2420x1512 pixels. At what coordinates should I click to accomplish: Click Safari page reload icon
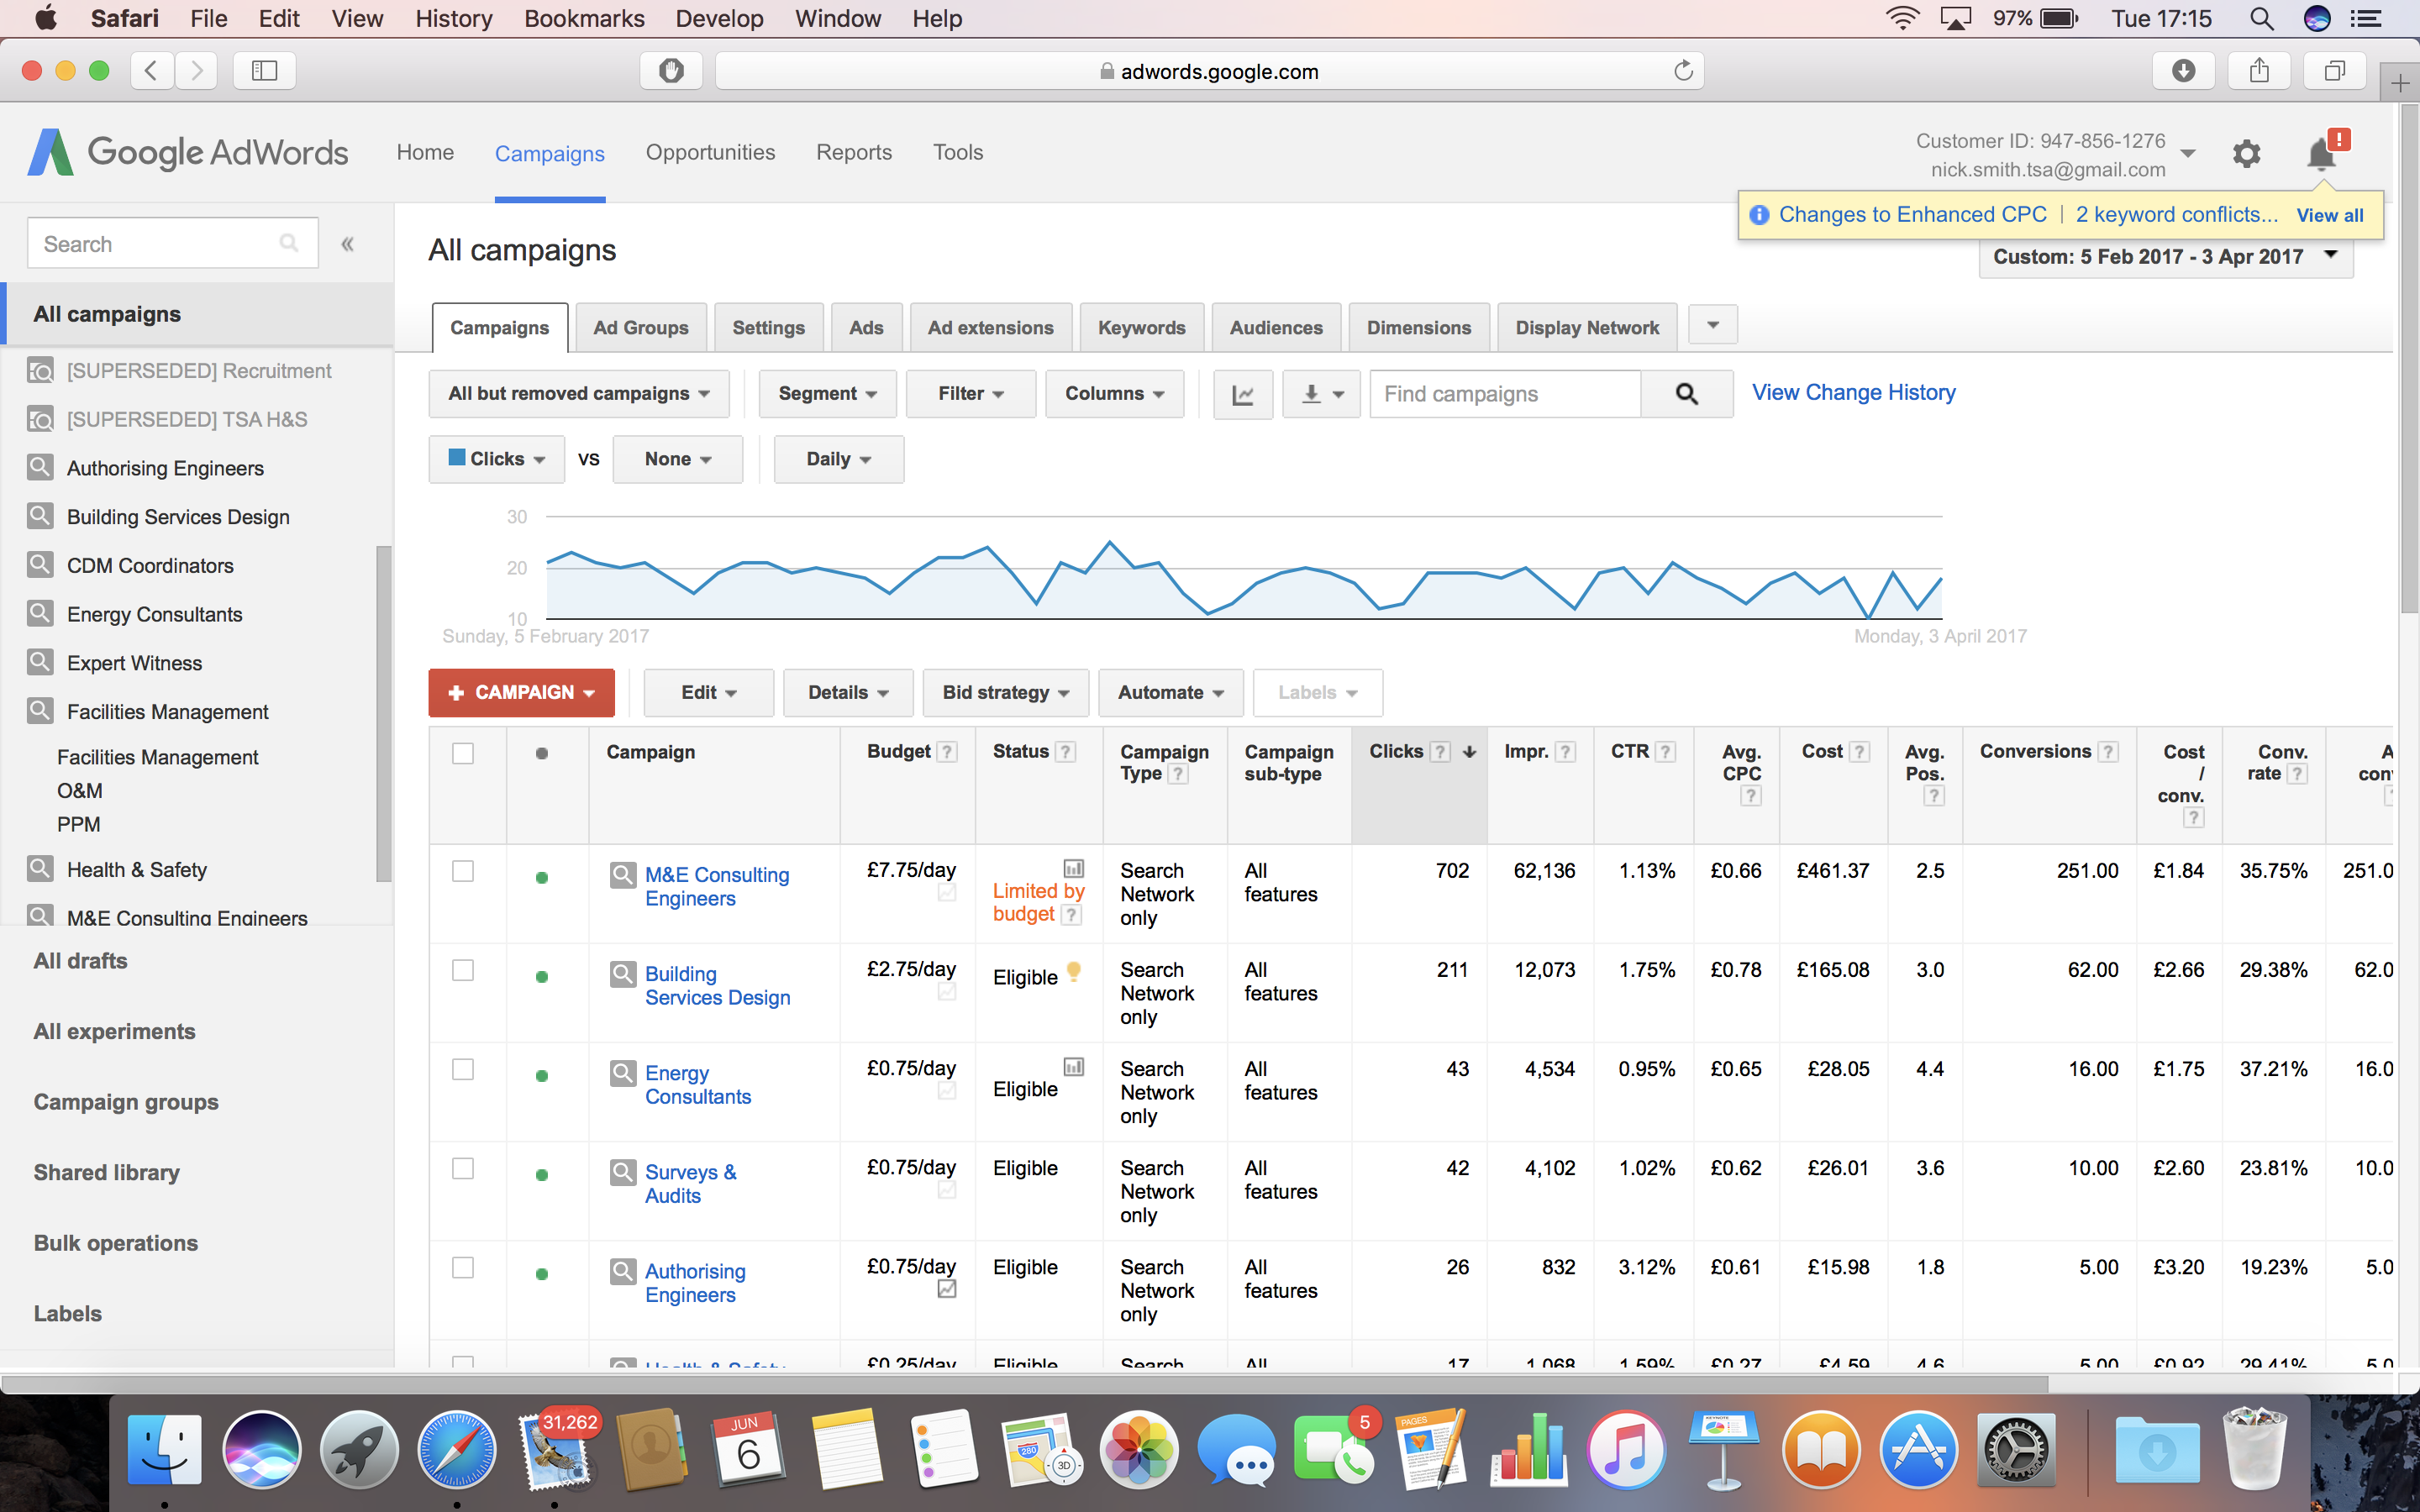1683,71
